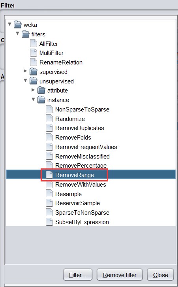The height and width of the screenshot is (287, 178).
Task: Click the weka folder icon
Action: pos(18,25)
